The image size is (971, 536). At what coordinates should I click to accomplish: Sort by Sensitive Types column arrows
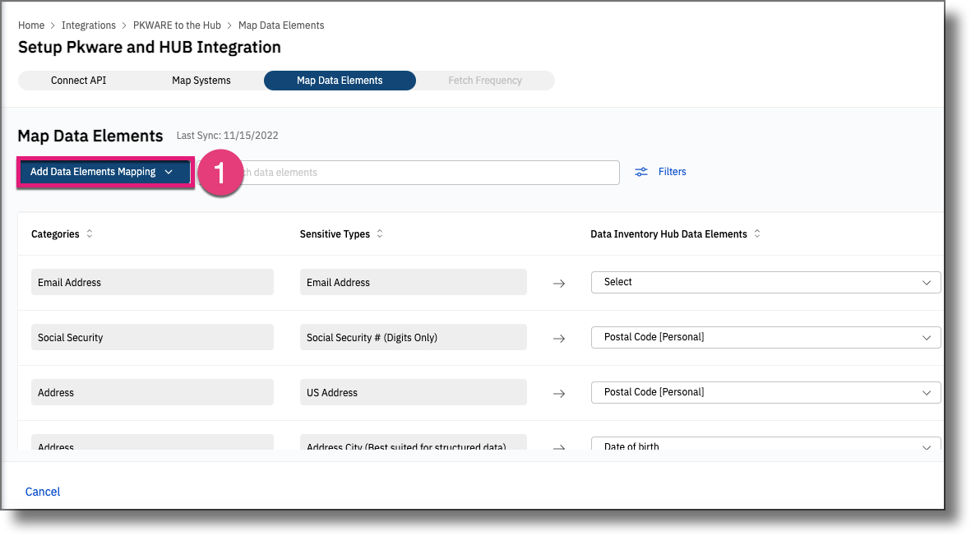click(380, 234)
